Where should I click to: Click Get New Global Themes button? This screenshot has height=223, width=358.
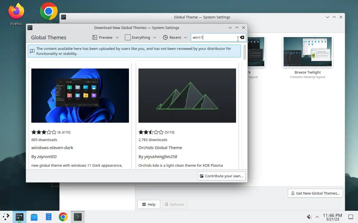coord(315,193)
